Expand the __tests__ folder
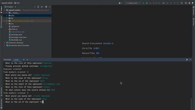Screen dimensions: 195x110 [x=7, y=13]
